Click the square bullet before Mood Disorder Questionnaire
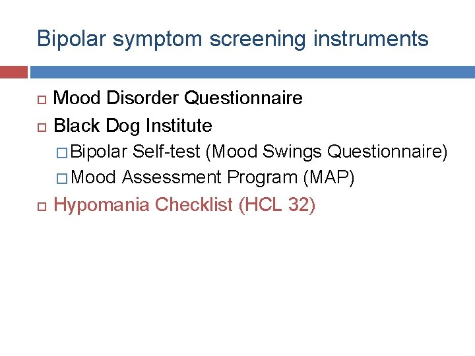The image size is (475, 356). pos(42,100)
